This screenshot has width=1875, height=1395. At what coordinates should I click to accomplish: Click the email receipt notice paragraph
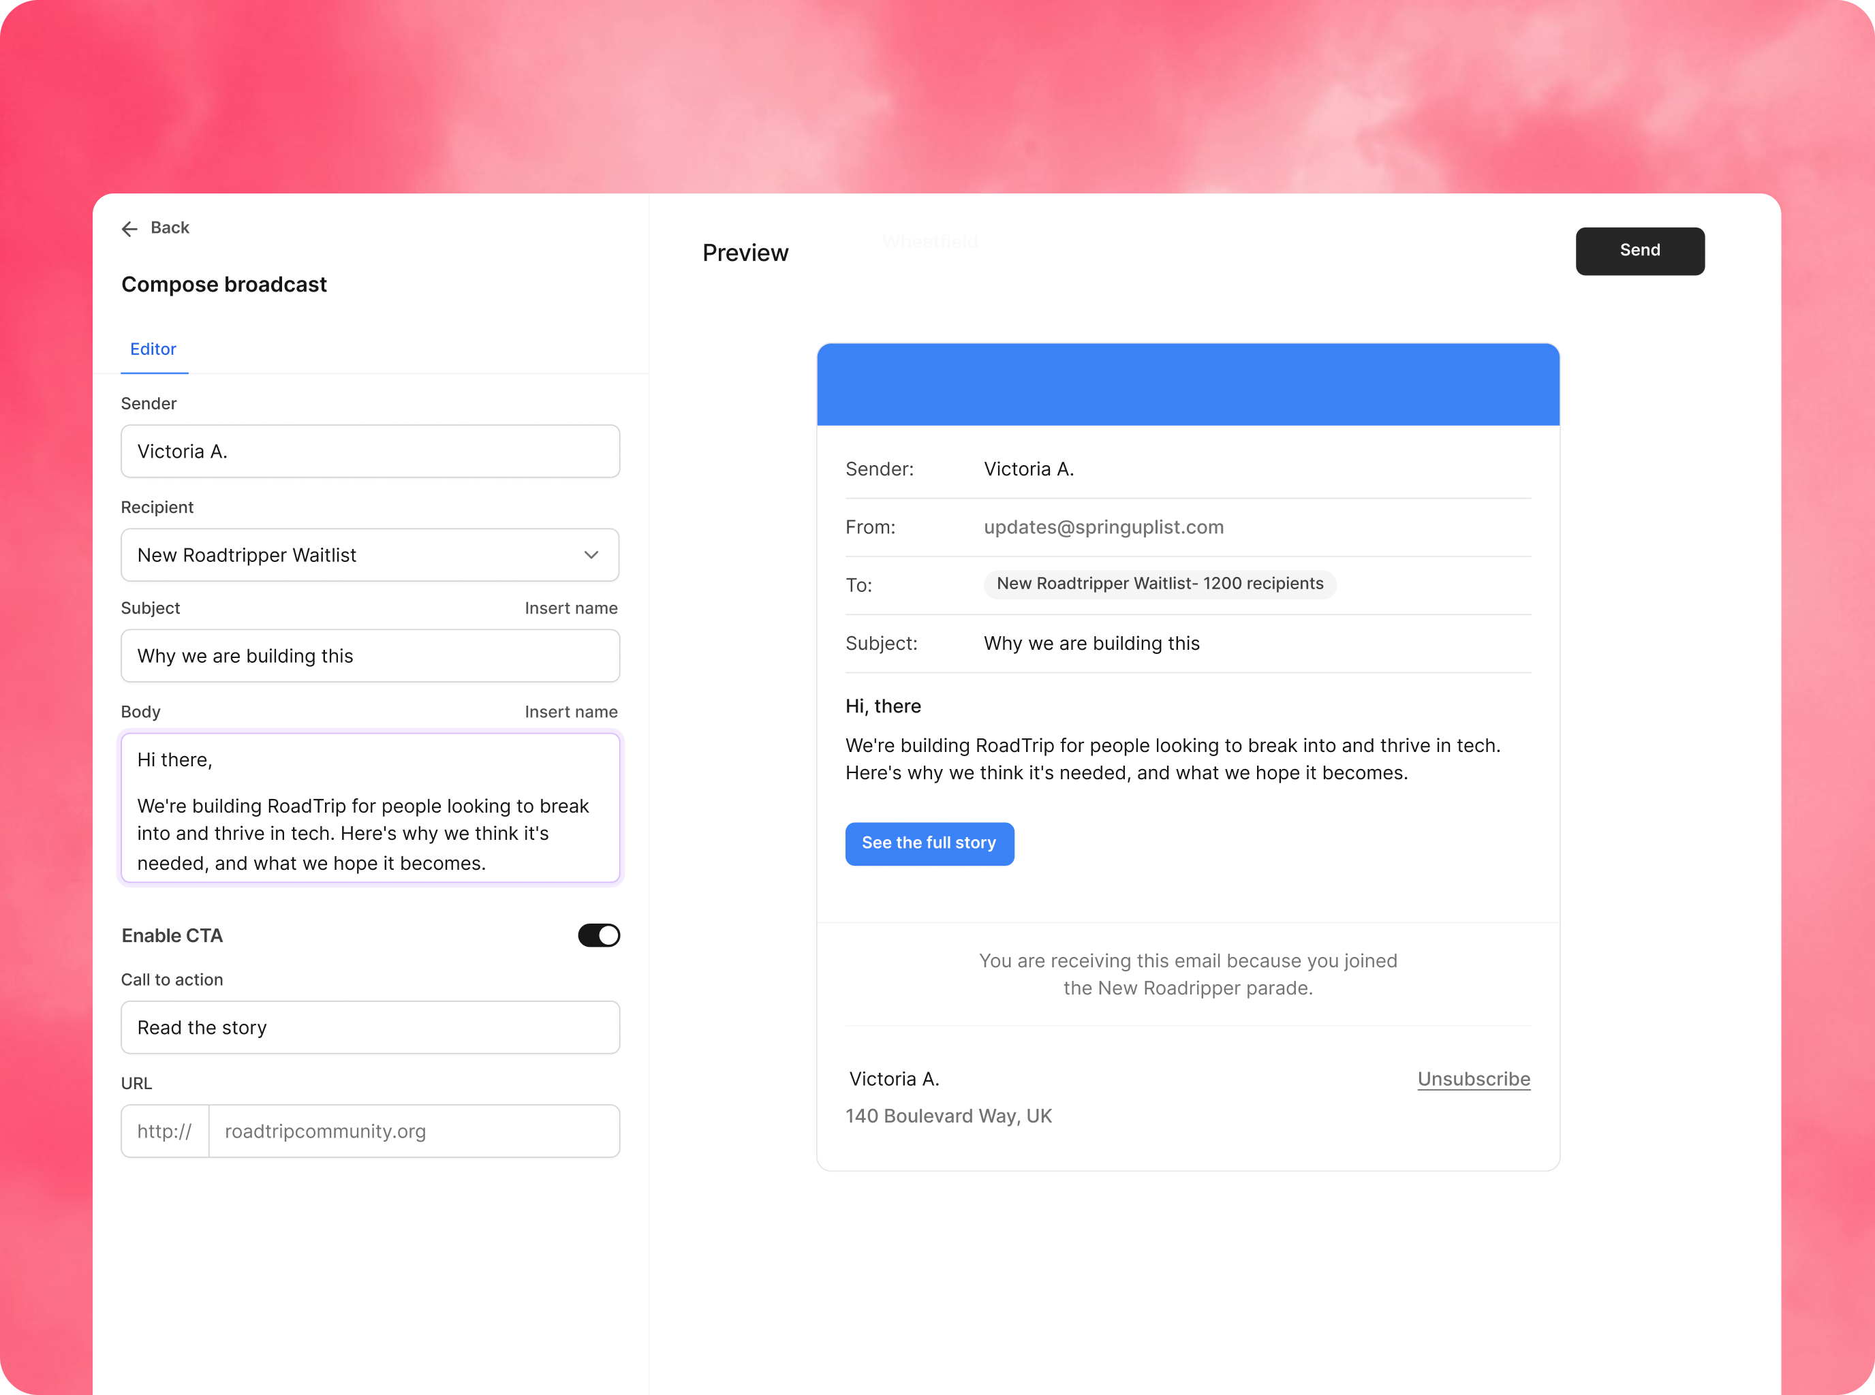point(1188,975)
